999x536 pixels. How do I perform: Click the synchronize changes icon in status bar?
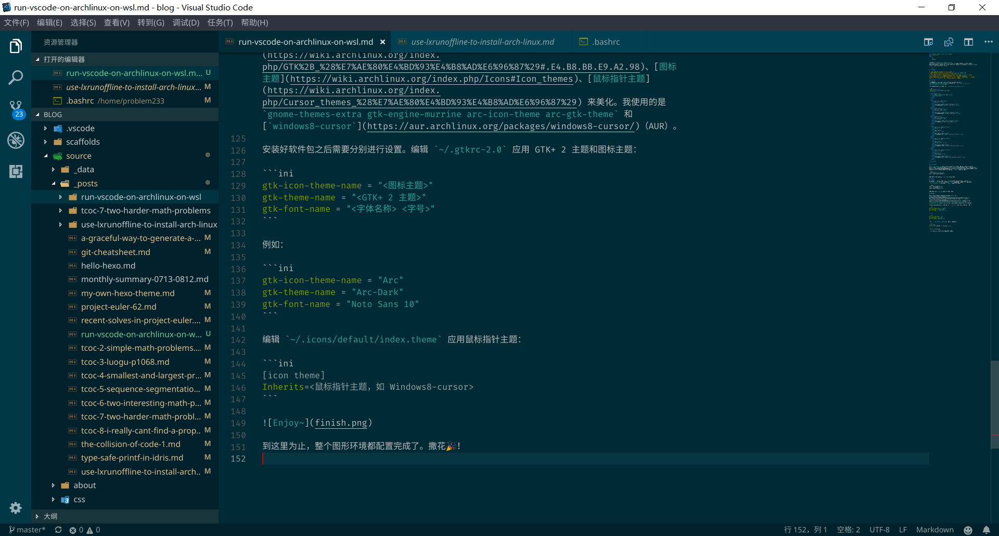[58, 530]
